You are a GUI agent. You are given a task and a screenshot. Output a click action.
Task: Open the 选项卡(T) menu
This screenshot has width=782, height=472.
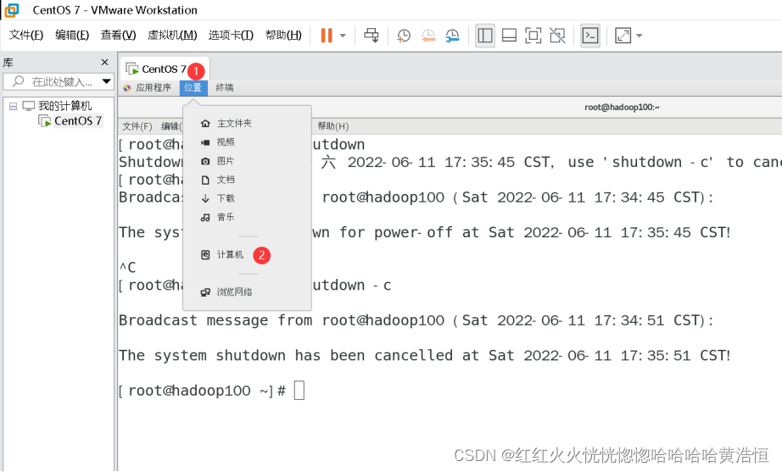(x=231, y=35)
